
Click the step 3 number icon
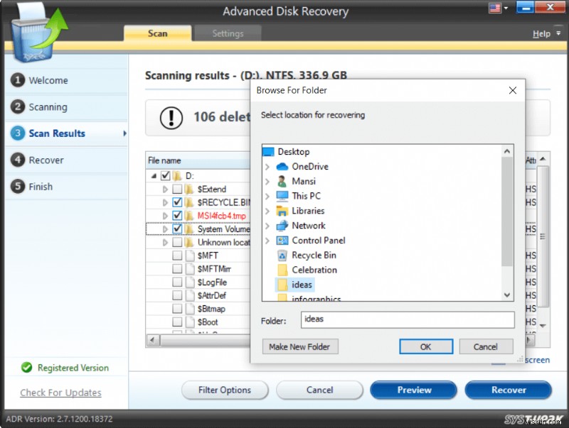coord(17,133)
